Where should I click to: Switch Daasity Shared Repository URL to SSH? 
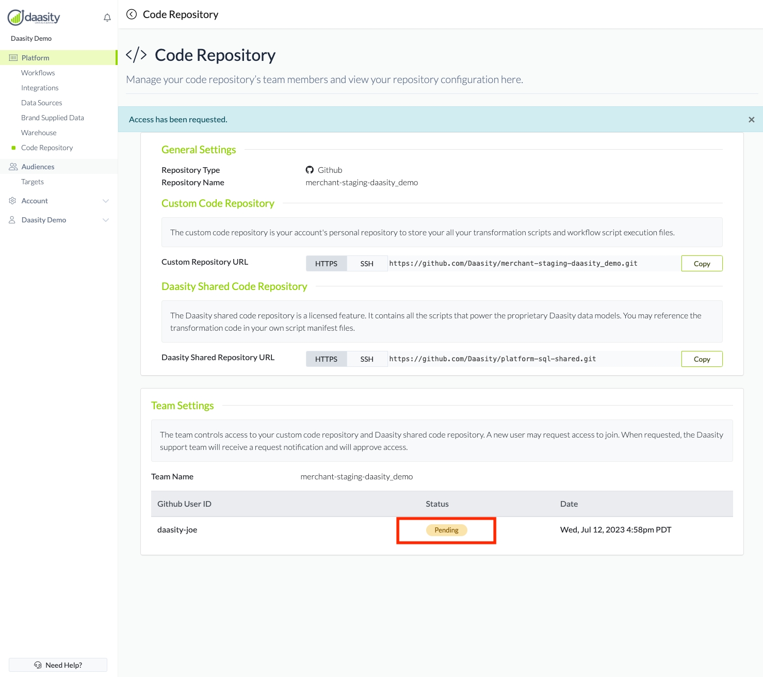(367, 359)
